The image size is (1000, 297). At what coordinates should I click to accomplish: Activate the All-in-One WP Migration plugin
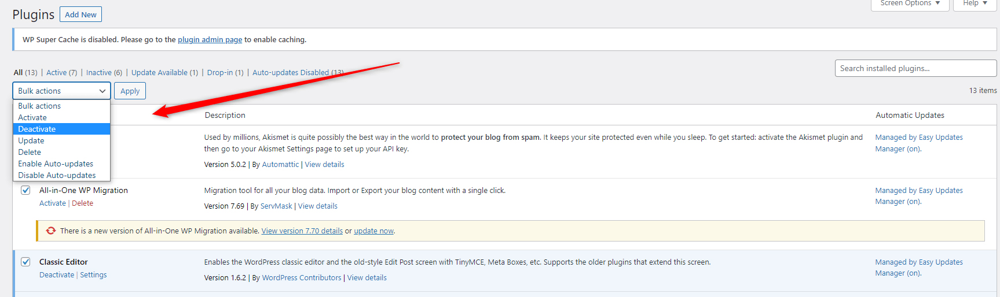coord(52,203)
